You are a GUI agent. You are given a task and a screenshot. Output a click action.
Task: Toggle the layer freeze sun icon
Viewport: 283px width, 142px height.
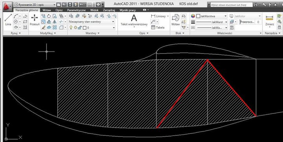75,28
